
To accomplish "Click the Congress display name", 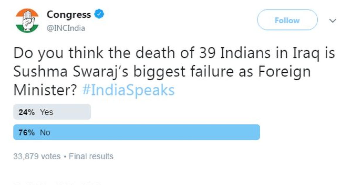I will tap(69, 14).
